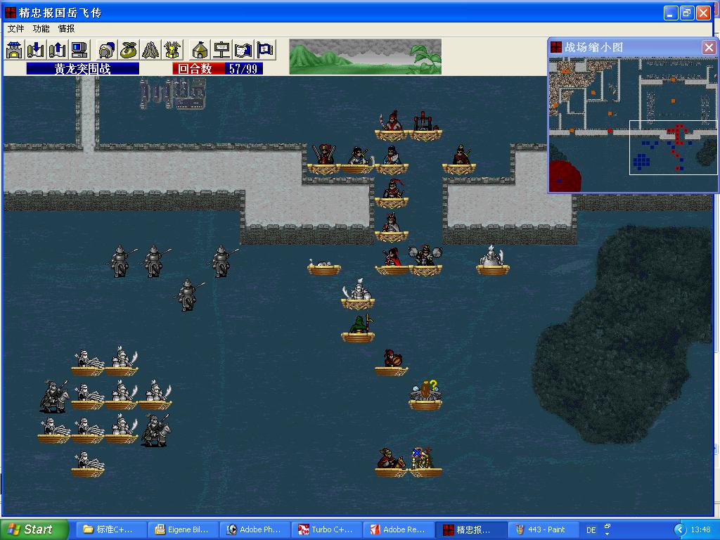The width and height of the screenshot is (720, 540).
Task: Select the white soldier east of twin-hammer warrior
Action: point(492,260)
